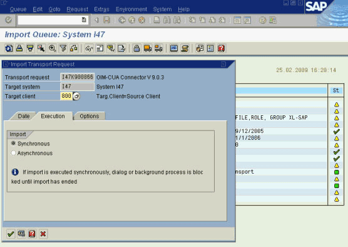Screen dimensions: 348x247
Task: Click the Target system field I47
Action: pyautogui.click(x=77, y=87)
